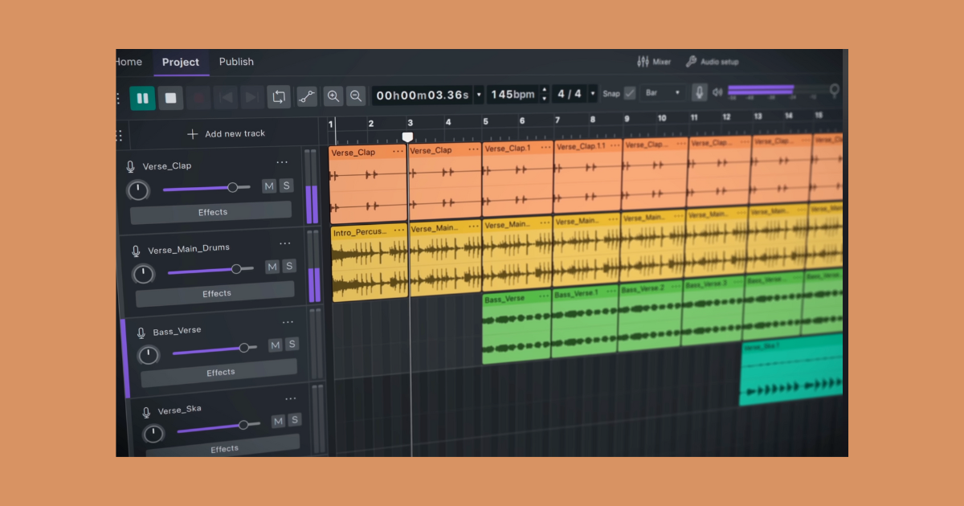Select the automation curve tool icon

click(x=306, y=96)
